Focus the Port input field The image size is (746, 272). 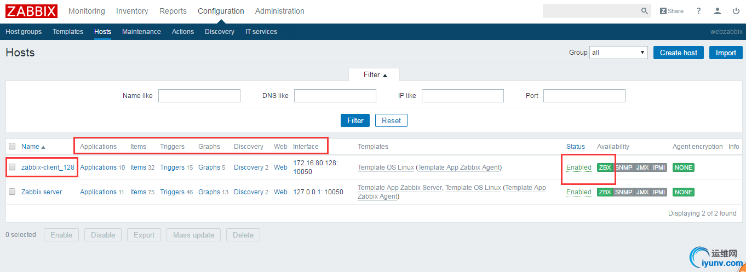(584, 96)
